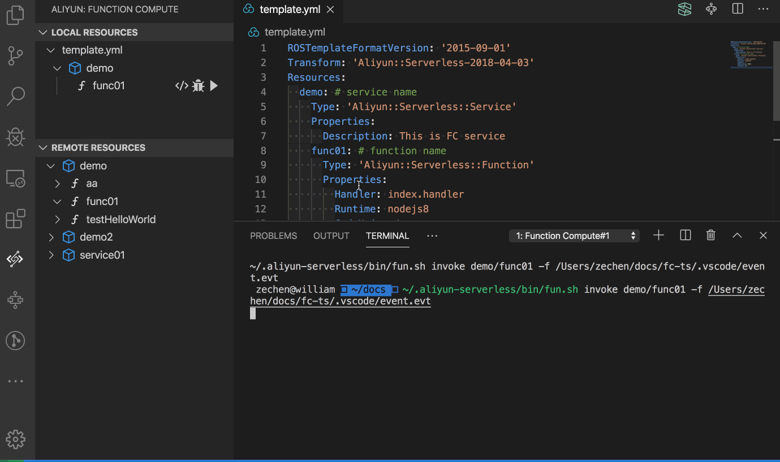Select the Aliyun Function Compute view icon

pyautogui.click(x=15, y=259)
